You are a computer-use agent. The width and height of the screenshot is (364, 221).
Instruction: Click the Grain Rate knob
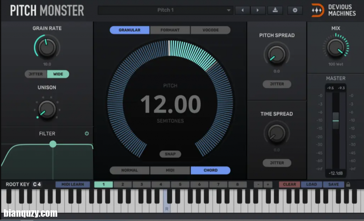coord(47,47)
